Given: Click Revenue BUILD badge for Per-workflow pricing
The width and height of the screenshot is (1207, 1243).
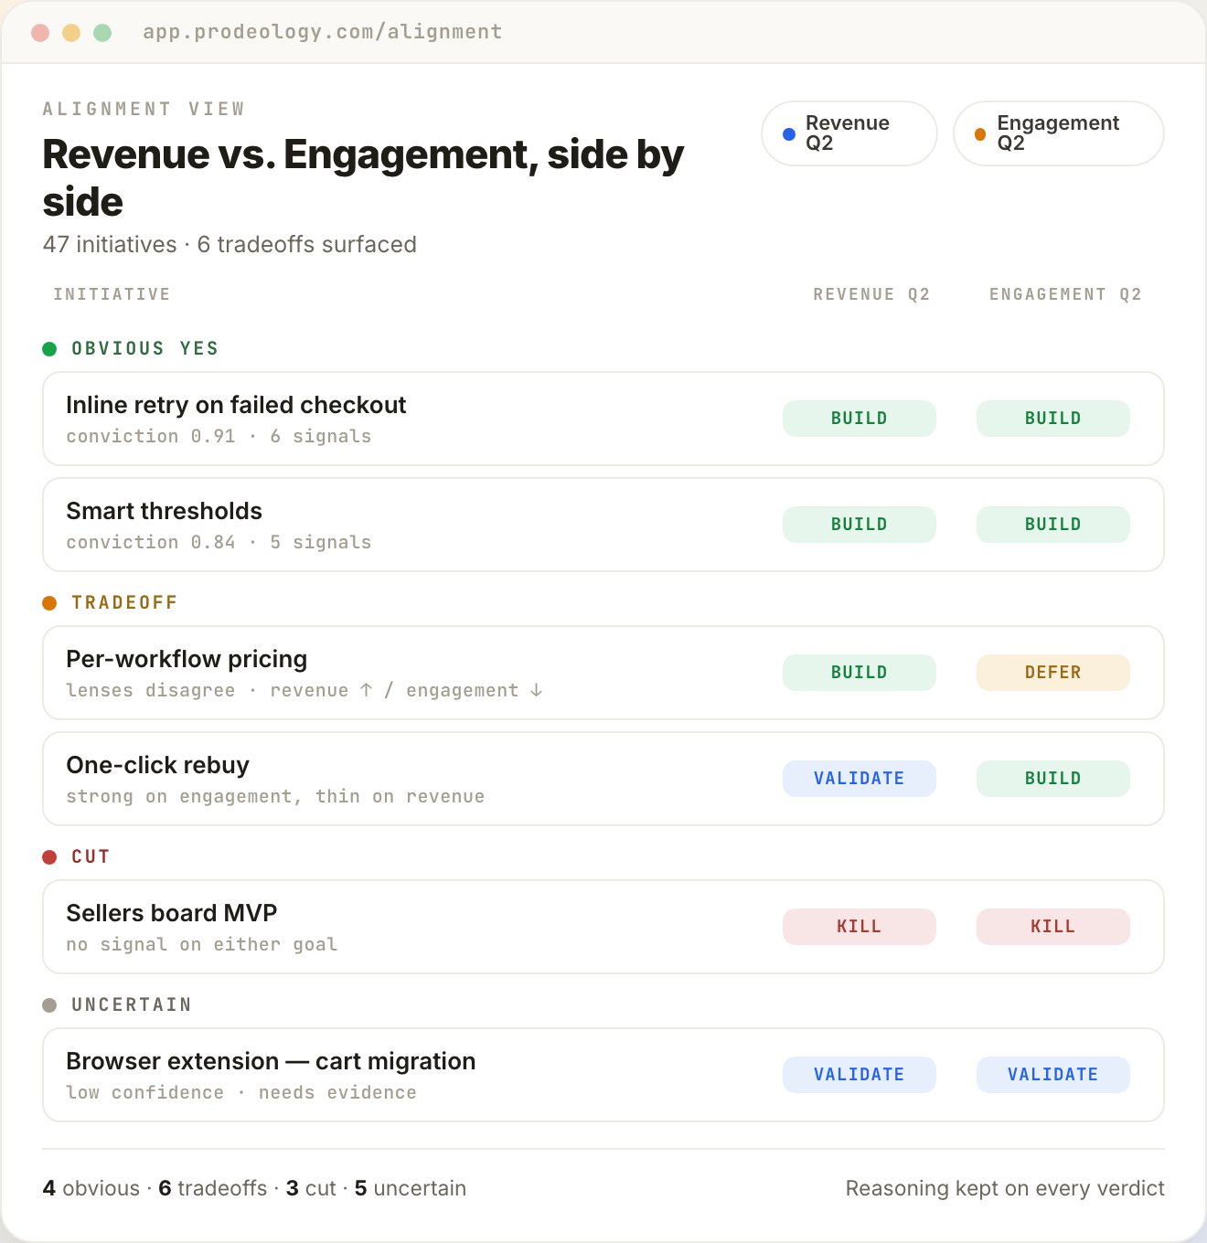Looking at the screenshot, I should coord(860,673).
